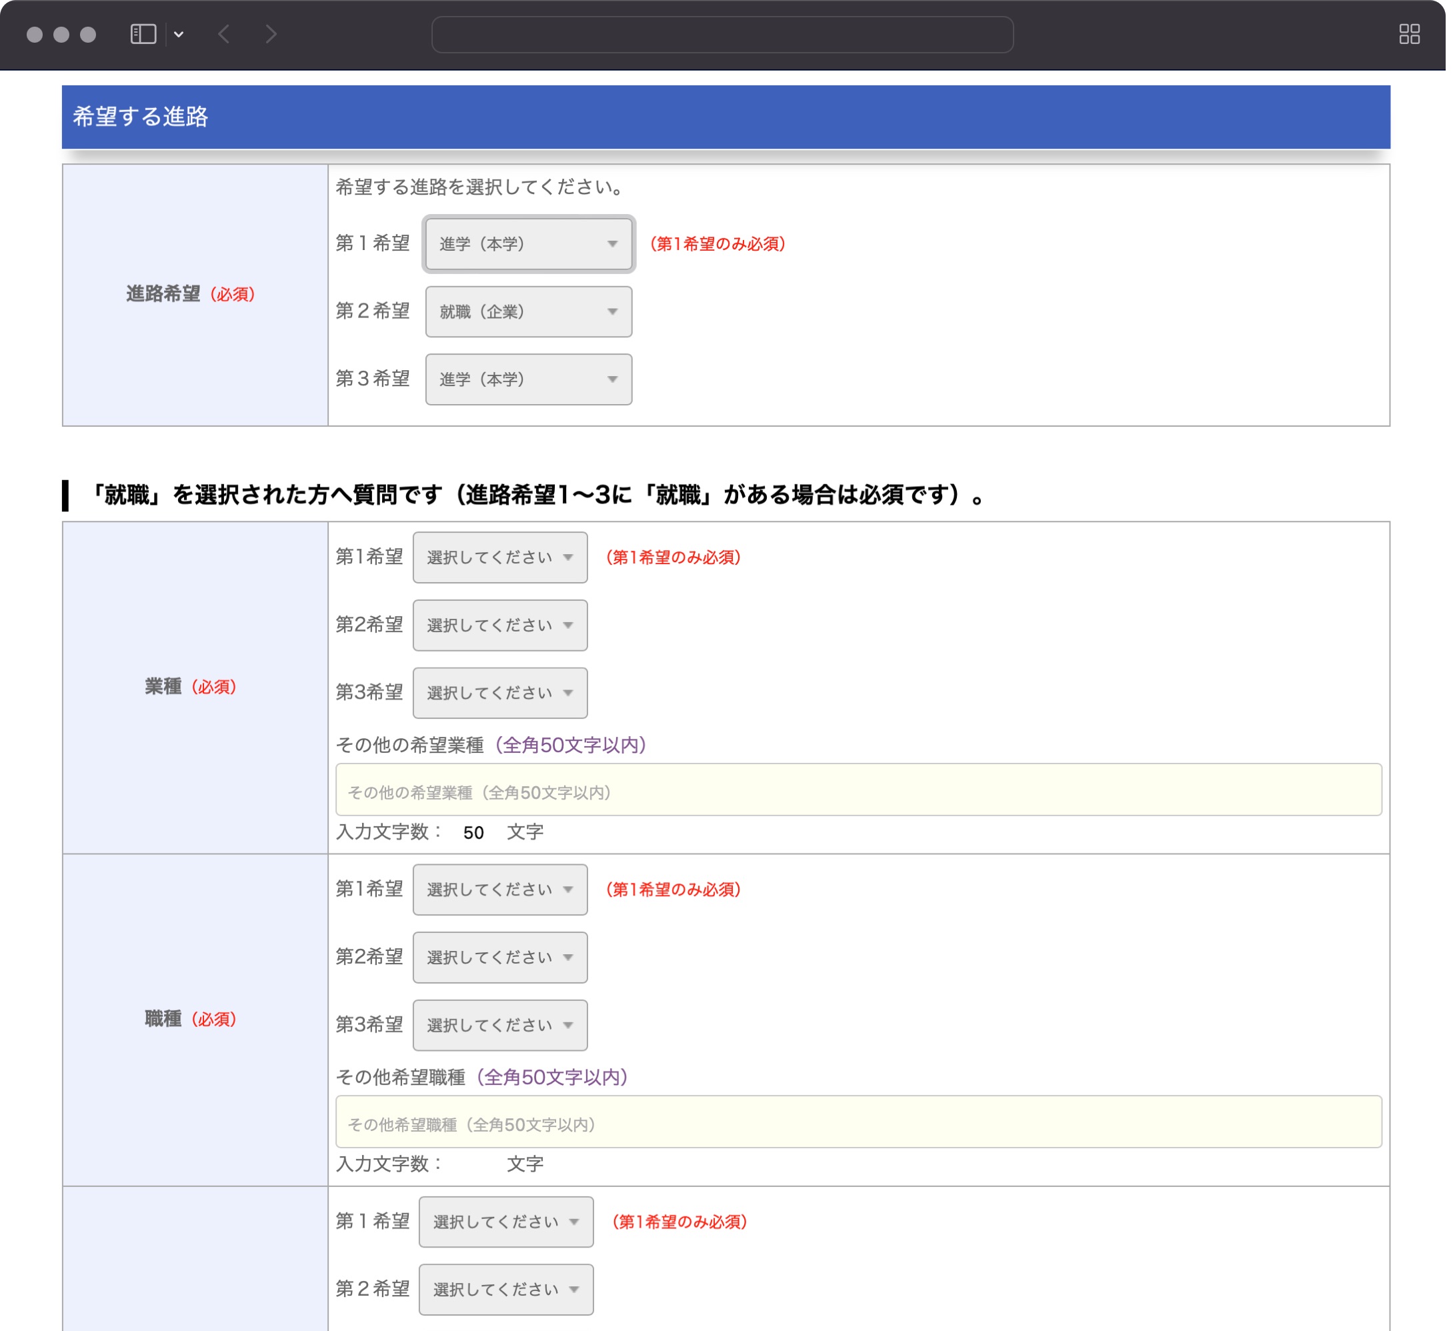
Task: Click the 希望する進路 section header
Action: [x=726, y=117]
